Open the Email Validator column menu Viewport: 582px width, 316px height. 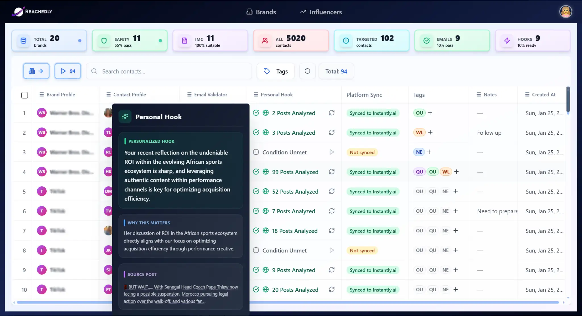[x=189, y=94]
